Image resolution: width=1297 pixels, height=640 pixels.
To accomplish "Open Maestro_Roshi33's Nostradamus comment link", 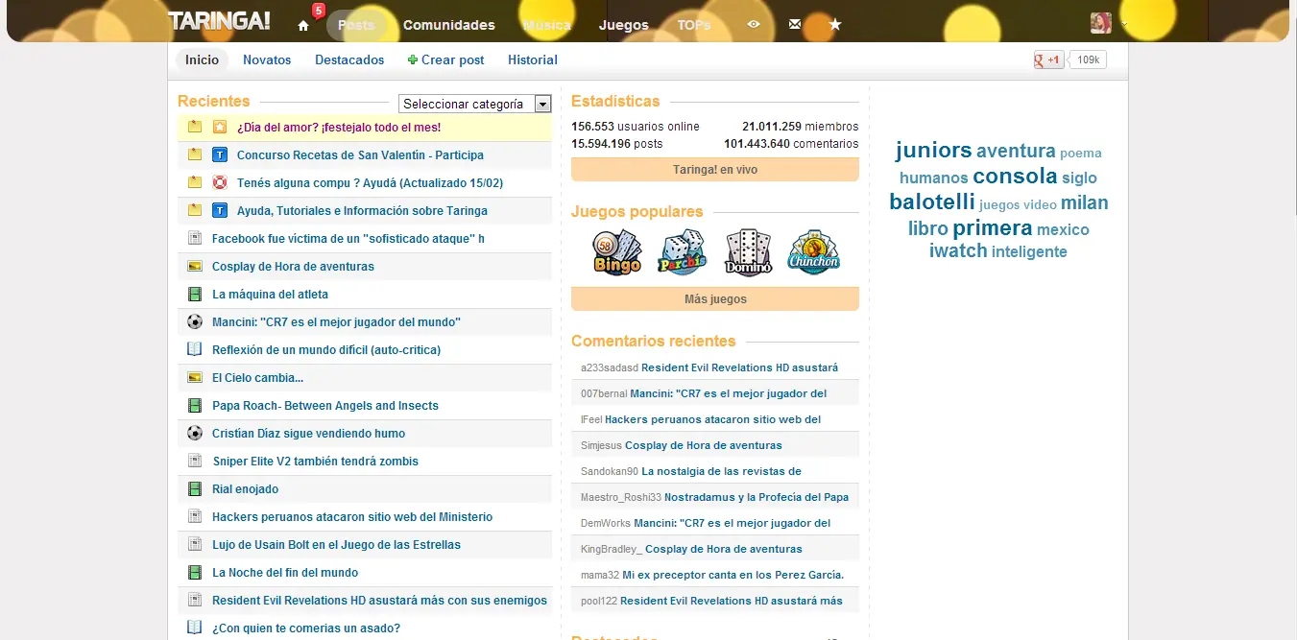I will 757,497.
